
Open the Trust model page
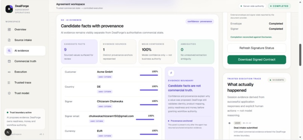[x=25, y=93]
